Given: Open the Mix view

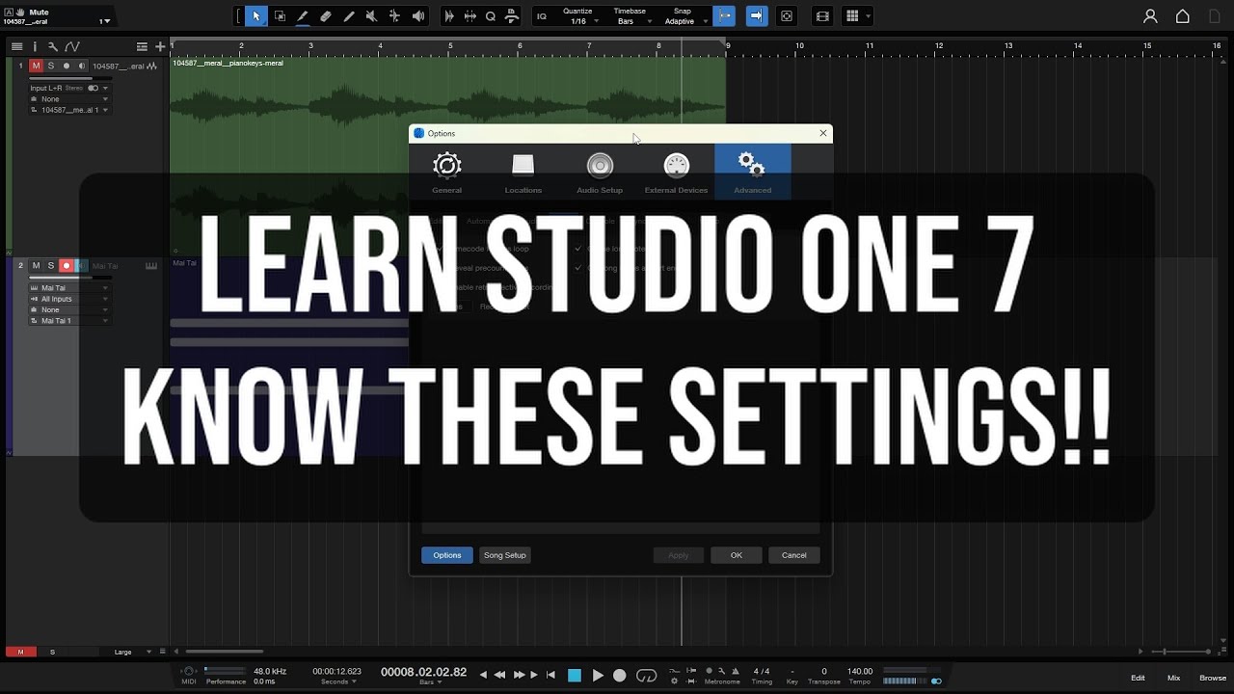Looking at the screenshot, I should 1173,678.
